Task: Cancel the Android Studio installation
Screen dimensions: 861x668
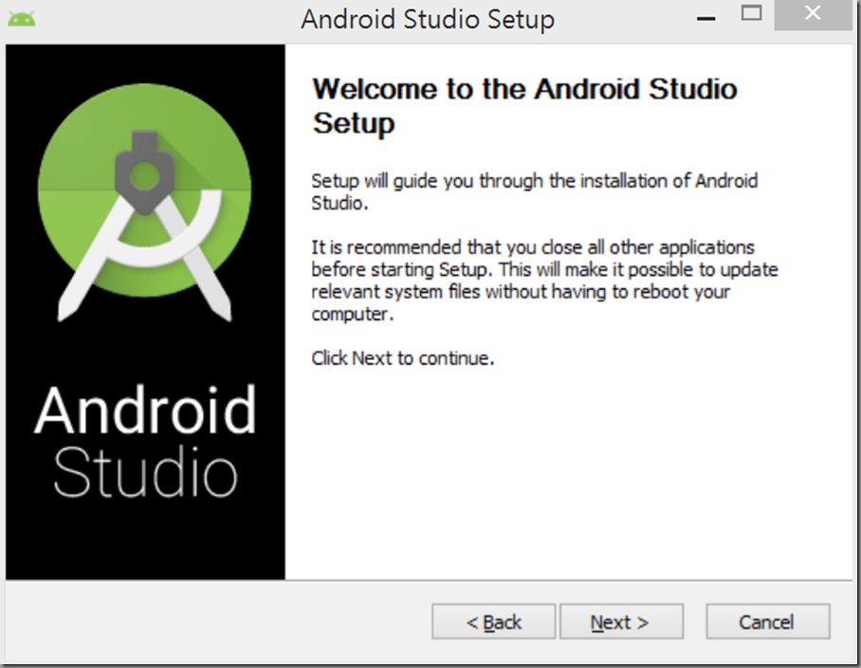Action: point(768,622)
